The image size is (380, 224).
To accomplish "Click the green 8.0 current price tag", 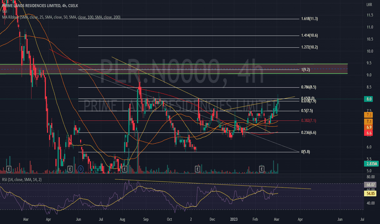I will (x=369, y=99).
